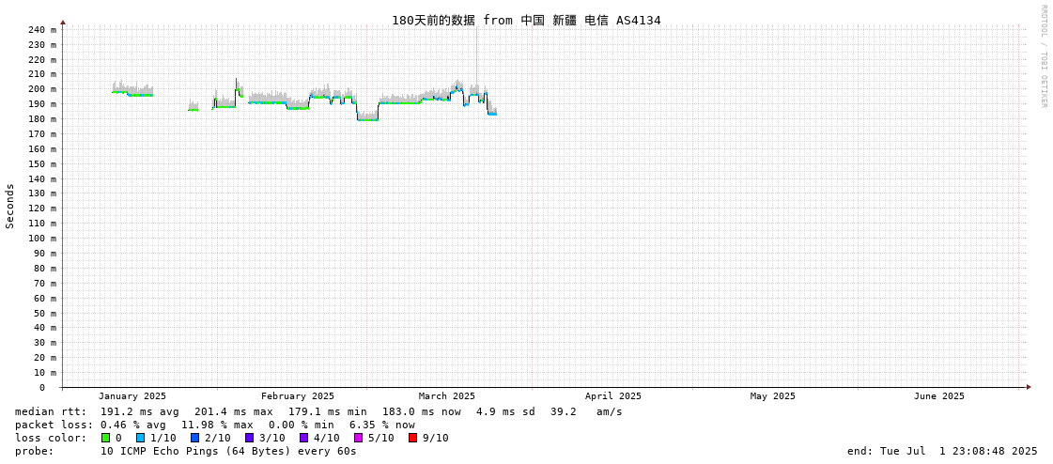Click the 0 y-axis value
The image size is (1053, 464).
(x=41, y=388)
